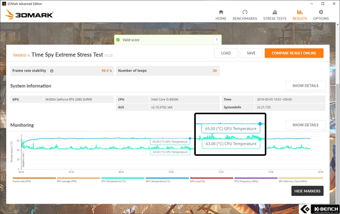
Task: Open the RESULTS section
Action: [299, 15]
